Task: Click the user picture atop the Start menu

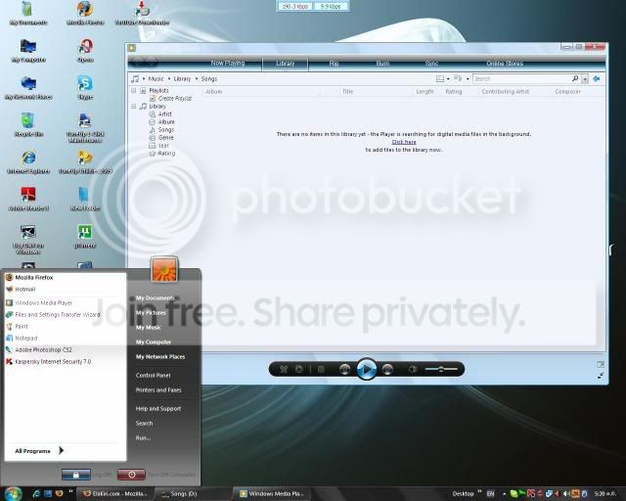Action: [164, 269]
